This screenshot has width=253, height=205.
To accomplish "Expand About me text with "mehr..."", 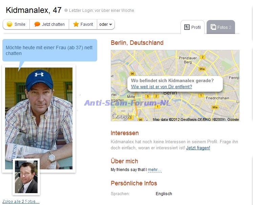I will [x=154, y=169].
